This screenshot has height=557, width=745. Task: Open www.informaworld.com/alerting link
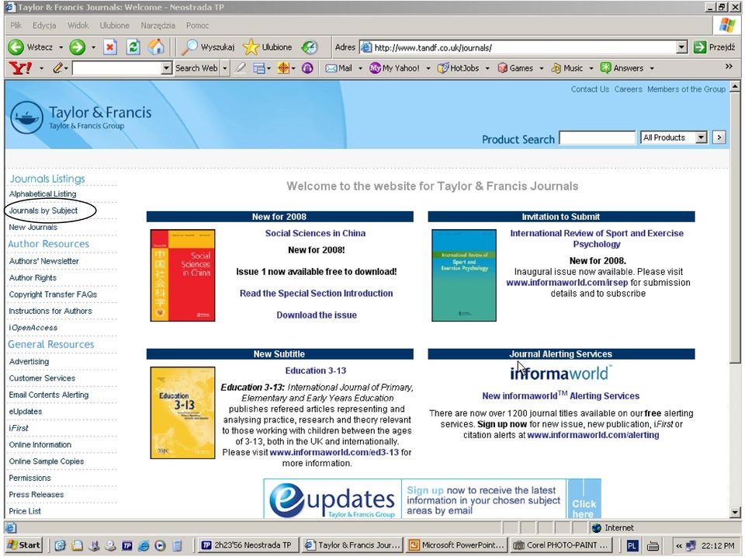click(593, 435)
